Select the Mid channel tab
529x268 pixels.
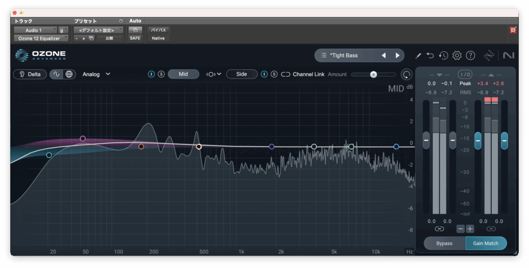point(183,74)
